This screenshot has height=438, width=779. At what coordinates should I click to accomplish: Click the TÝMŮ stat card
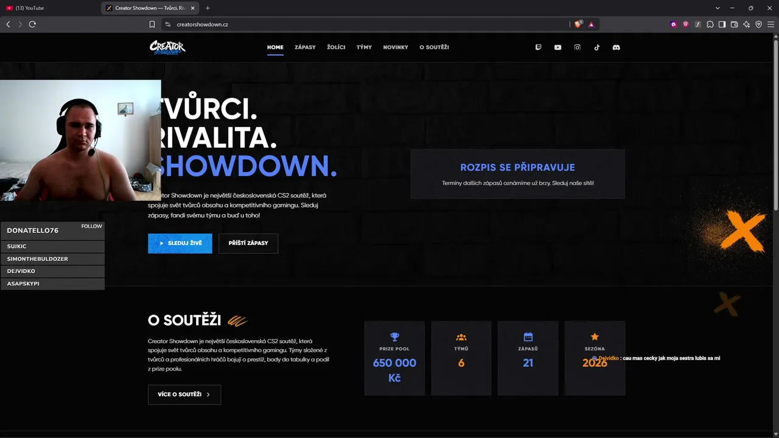[x=461, y=358]
